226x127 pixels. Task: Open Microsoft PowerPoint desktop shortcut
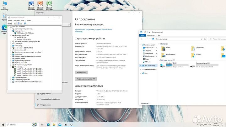pos(40,5)
